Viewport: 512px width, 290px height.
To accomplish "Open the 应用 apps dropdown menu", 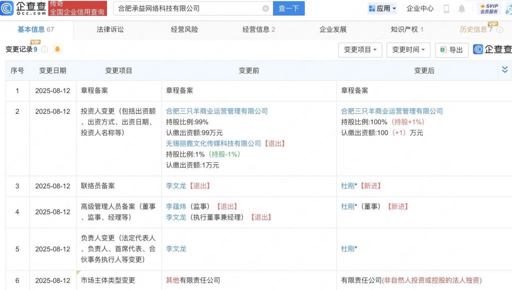I will (x=382, y=8).
